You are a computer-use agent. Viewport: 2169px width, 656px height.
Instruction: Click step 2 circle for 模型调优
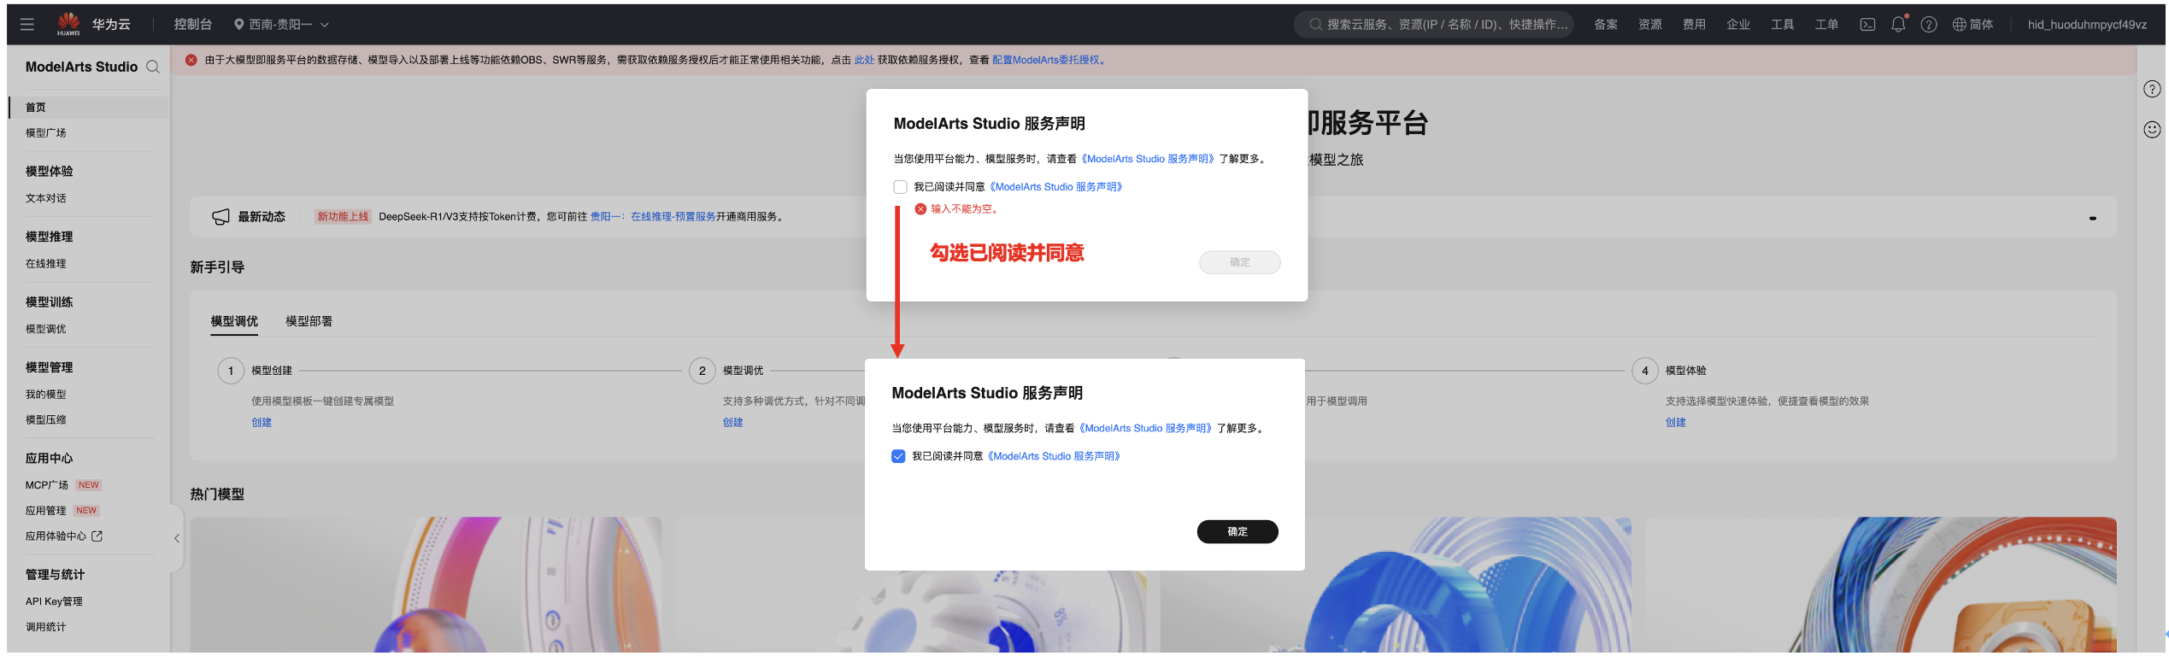pyautogui.click(x=702, y=371)
